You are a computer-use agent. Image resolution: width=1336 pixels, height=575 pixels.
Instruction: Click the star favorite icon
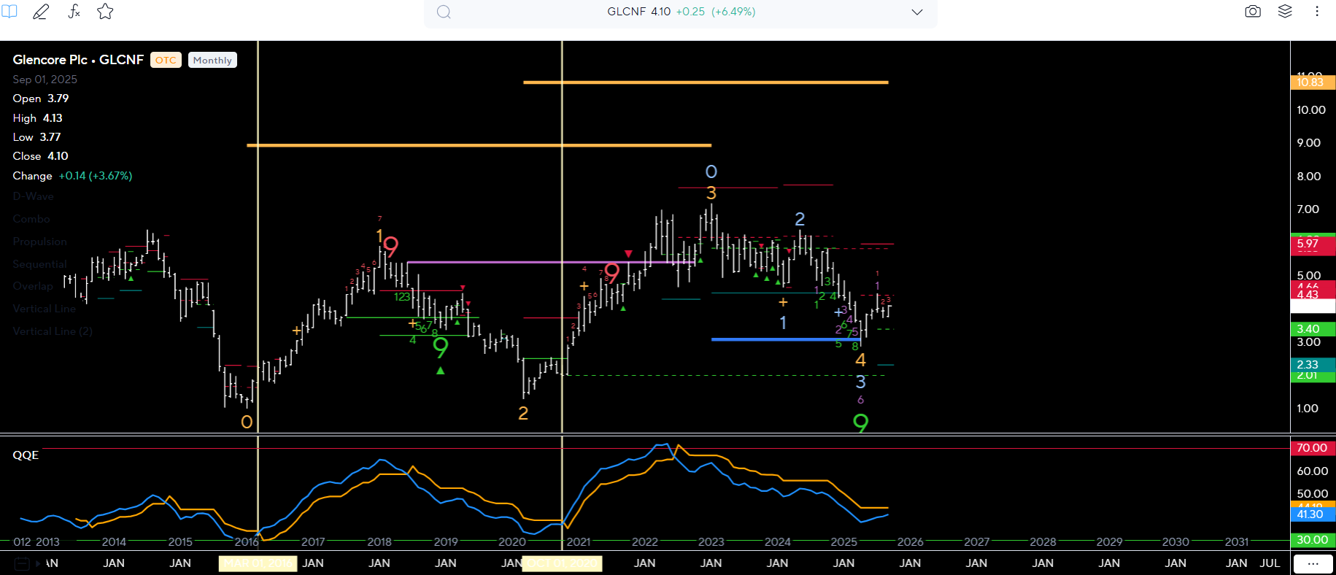[x=105, y=12]
